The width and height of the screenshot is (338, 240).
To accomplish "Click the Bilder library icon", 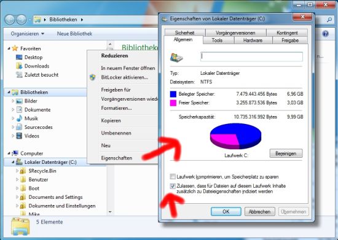I will click(x=19, y=101).
